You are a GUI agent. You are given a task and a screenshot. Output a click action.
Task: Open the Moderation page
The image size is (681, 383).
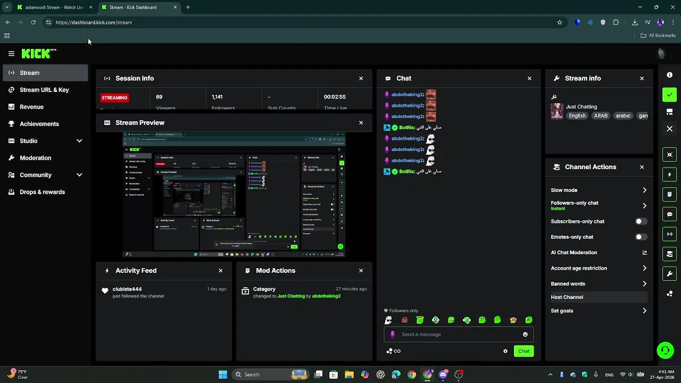(x=45, y=158)
